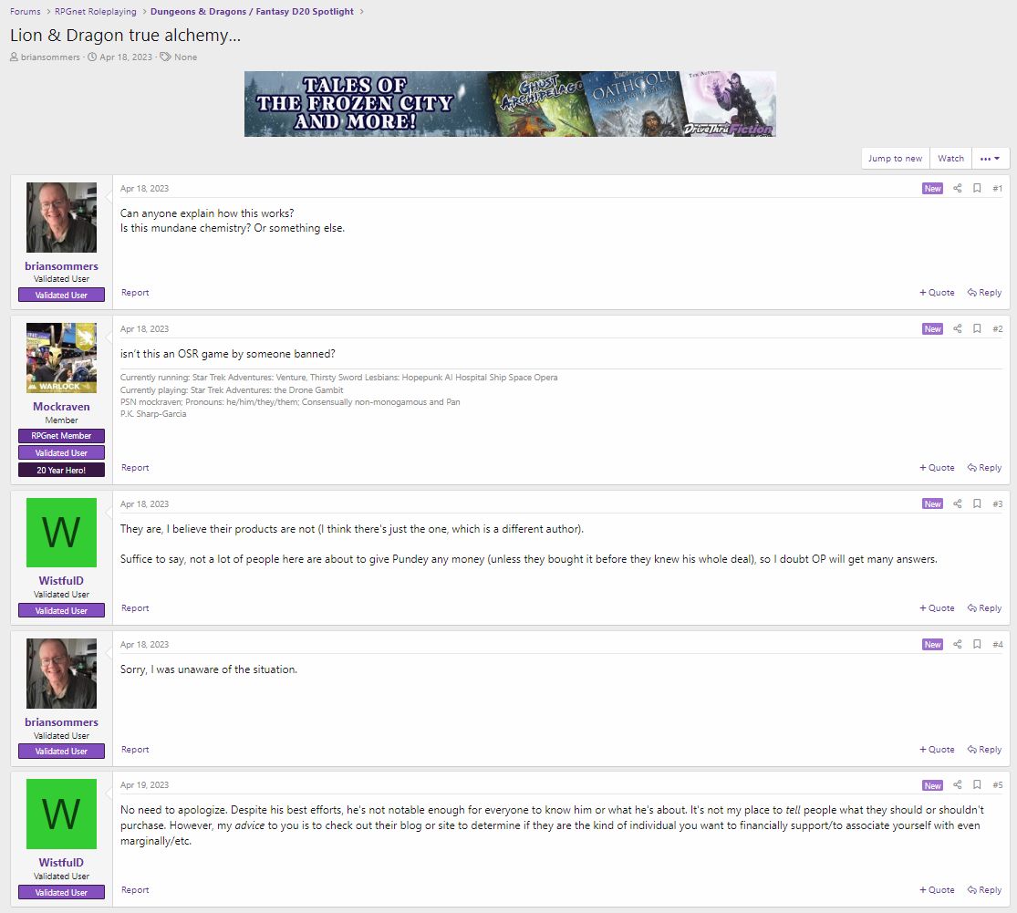Click post text 'Sorry, I was unaware of the situation.'

click(x=209, y=669)
